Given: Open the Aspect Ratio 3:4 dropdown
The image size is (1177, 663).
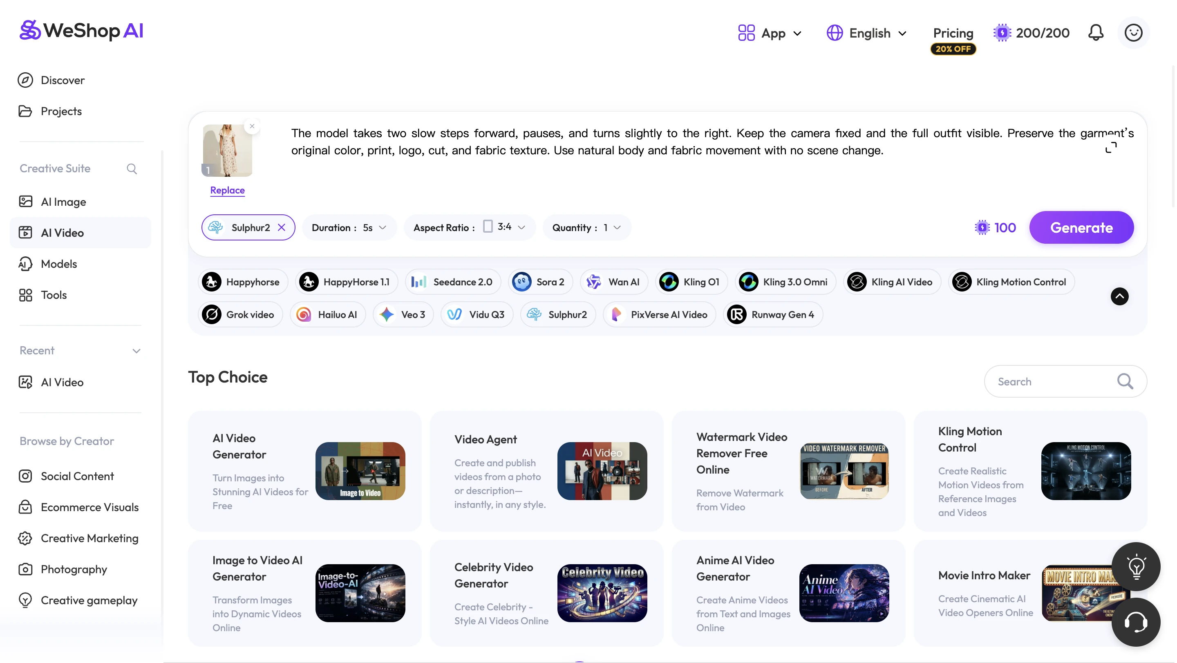Looking at the screenshot, I should [x=470, y=227].
